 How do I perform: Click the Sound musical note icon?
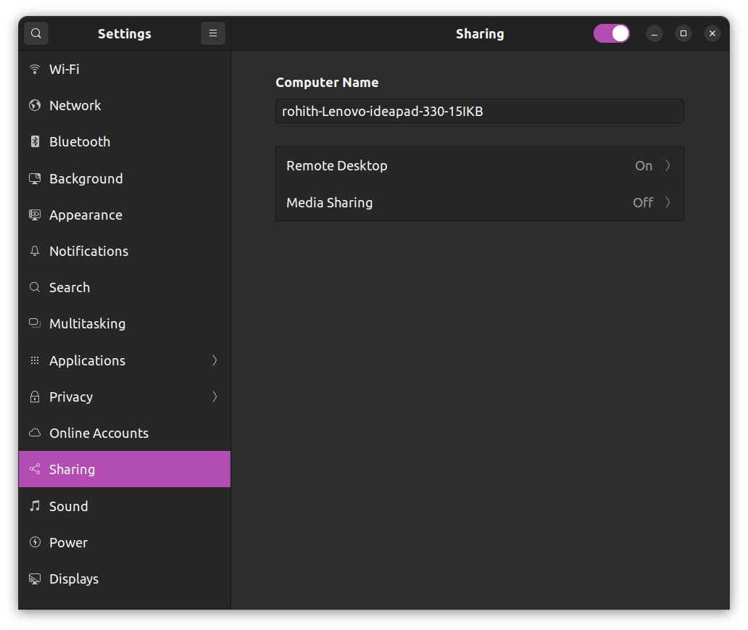coord(34,506)
